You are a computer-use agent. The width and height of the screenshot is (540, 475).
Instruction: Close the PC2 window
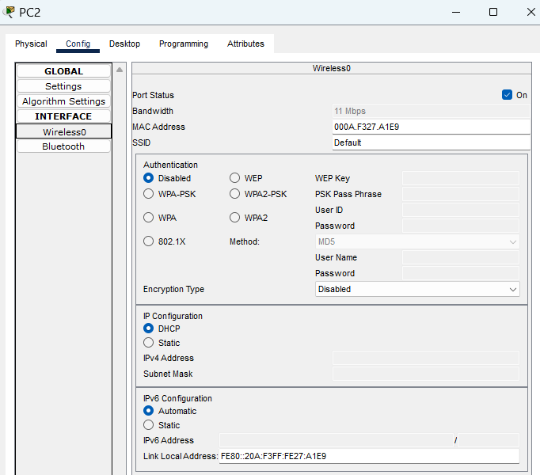click(530, 12)
